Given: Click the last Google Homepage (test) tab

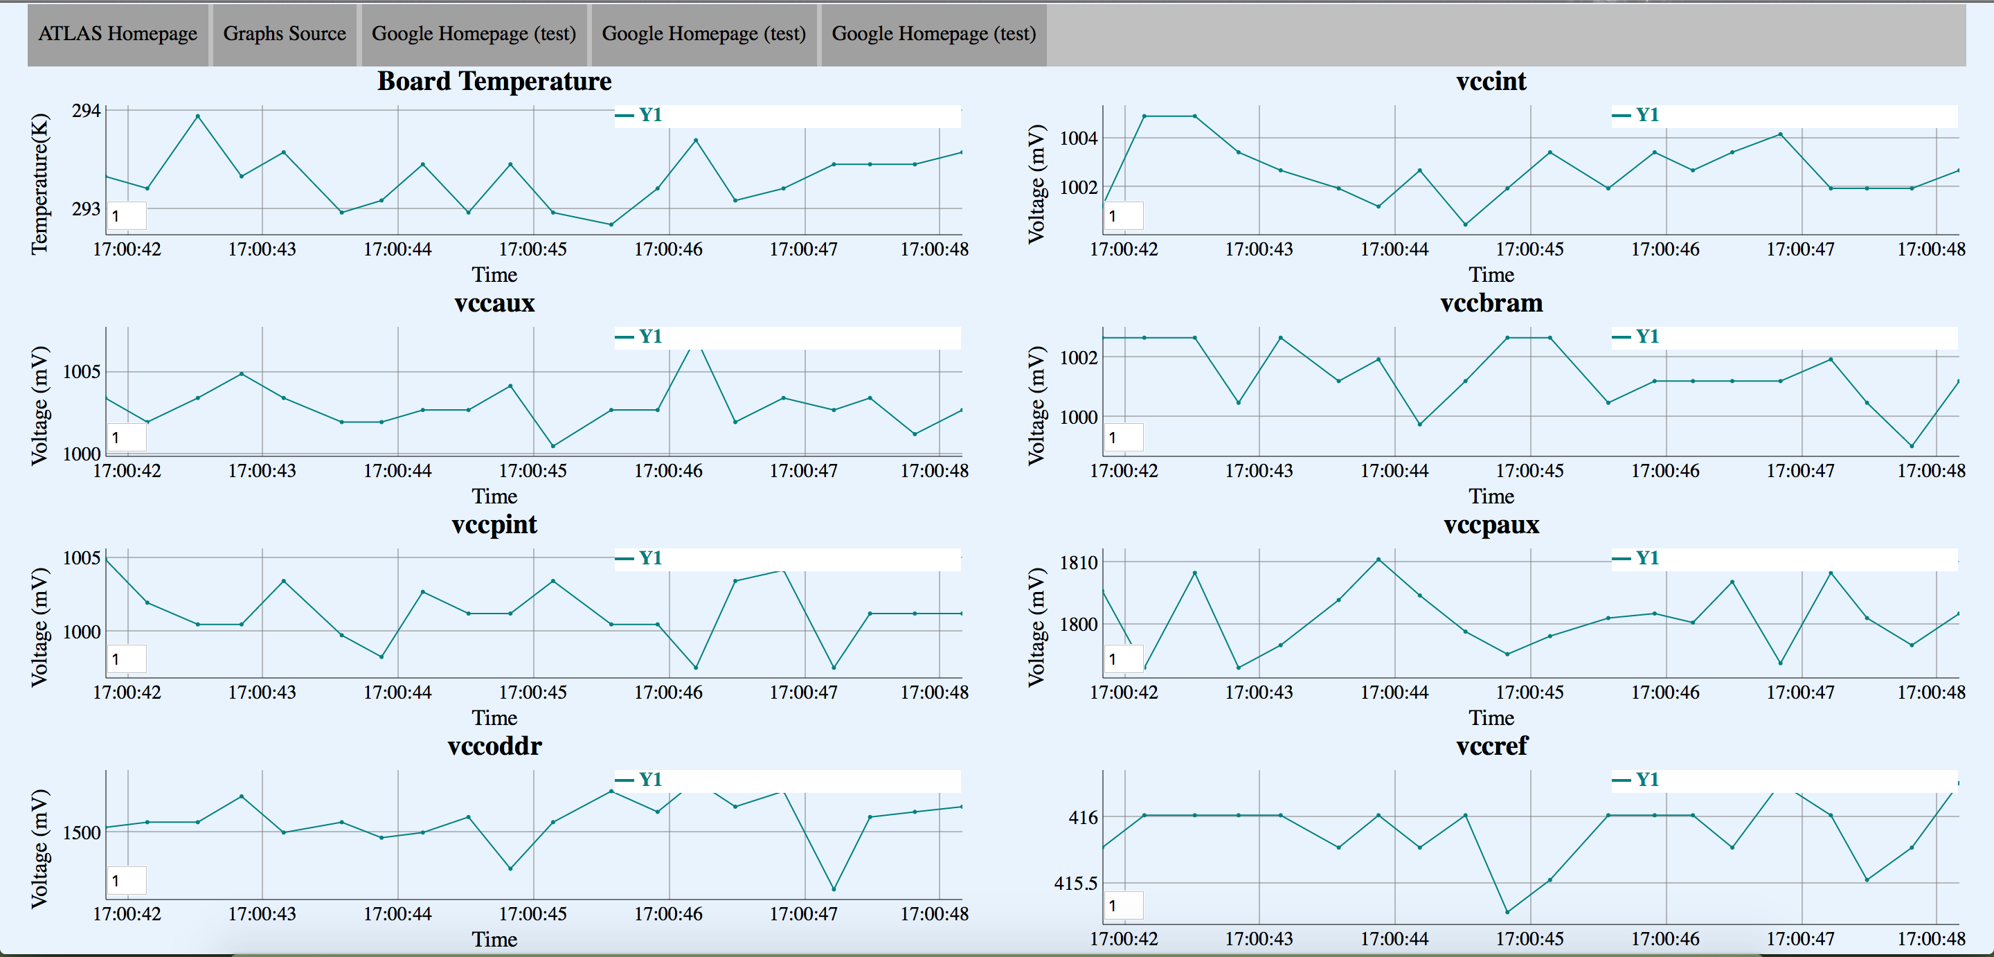Looking at the screenshot, I should point(933,34).
